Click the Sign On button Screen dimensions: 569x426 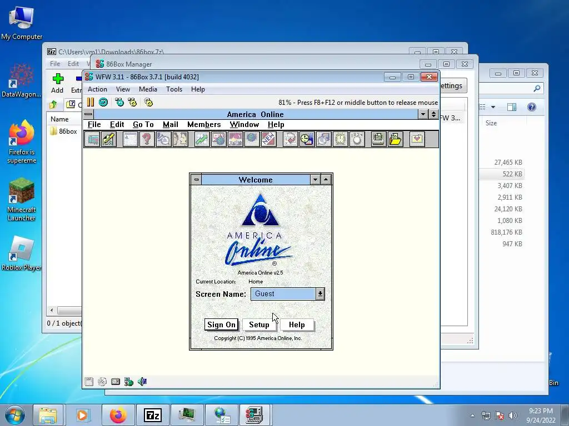click(221, 324)
